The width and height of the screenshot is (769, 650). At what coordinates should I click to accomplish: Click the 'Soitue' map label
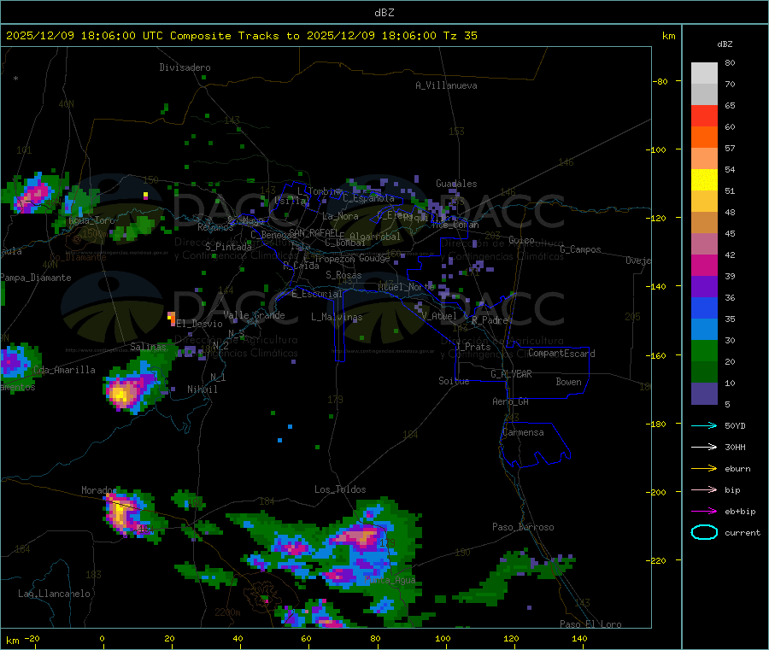454,381
